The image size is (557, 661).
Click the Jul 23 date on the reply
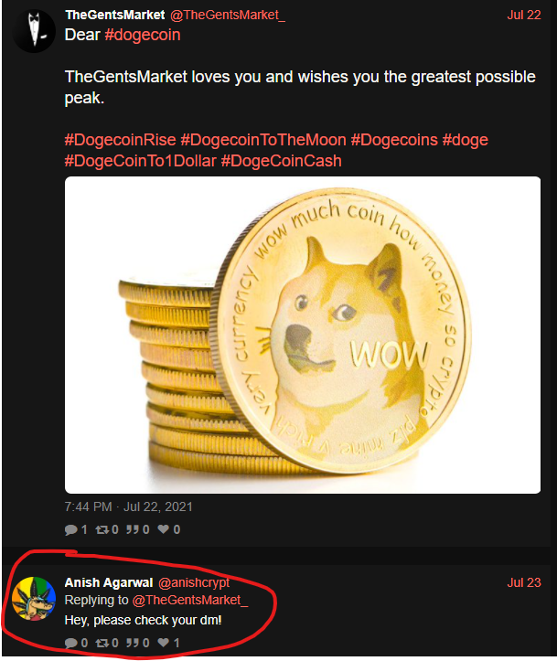point(524,582)
